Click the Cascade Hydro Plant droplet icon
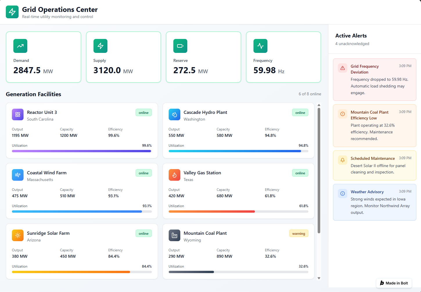This screenshot has height=292, width=421. coord(174,114)
